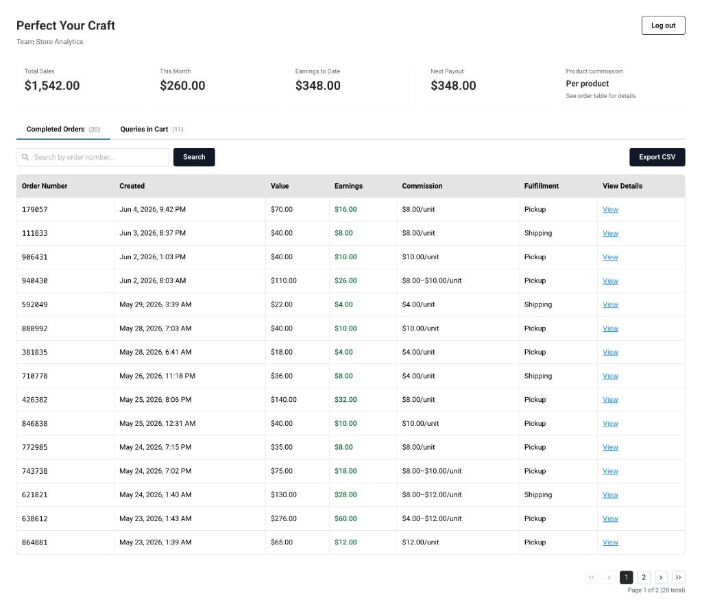Go to first page pagination icon
This screenshot has height=611, width=702.
592,577
